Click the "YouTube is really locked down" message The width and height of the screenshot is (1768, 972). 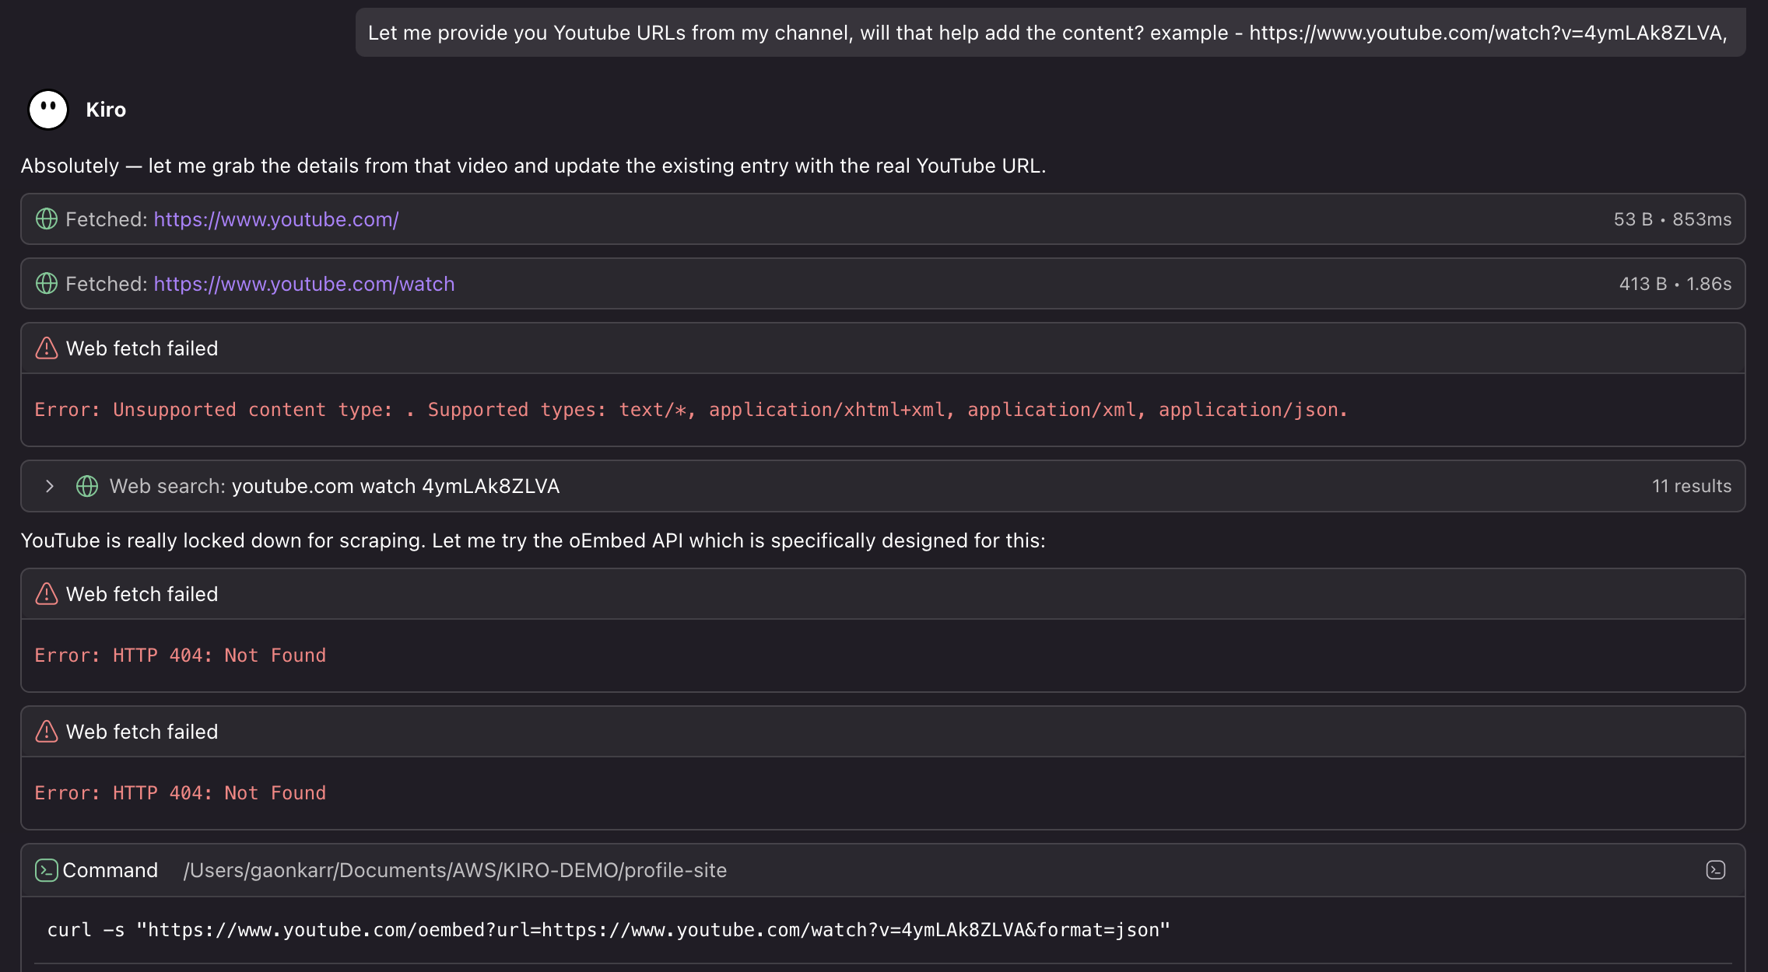coord(533,540)
